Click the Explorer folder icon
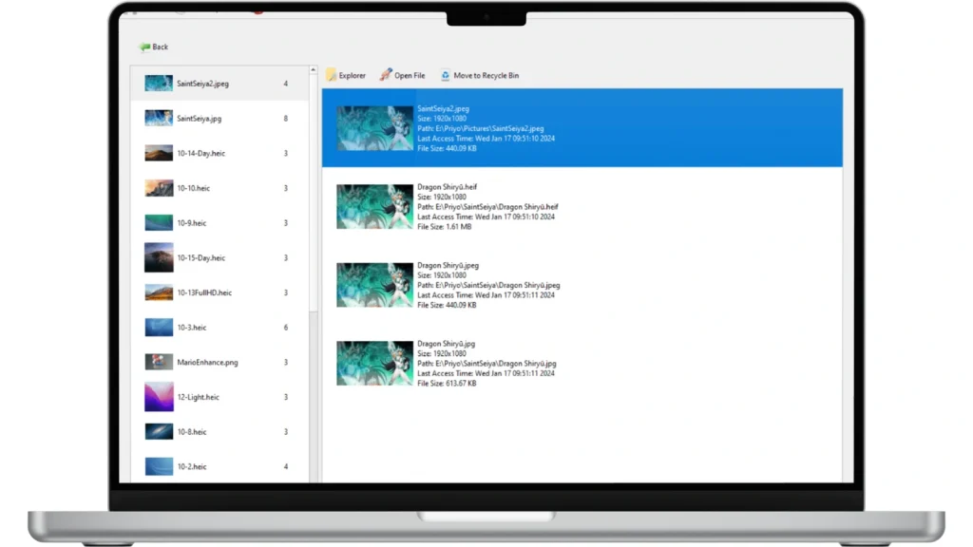 click(x=332, y=75)
